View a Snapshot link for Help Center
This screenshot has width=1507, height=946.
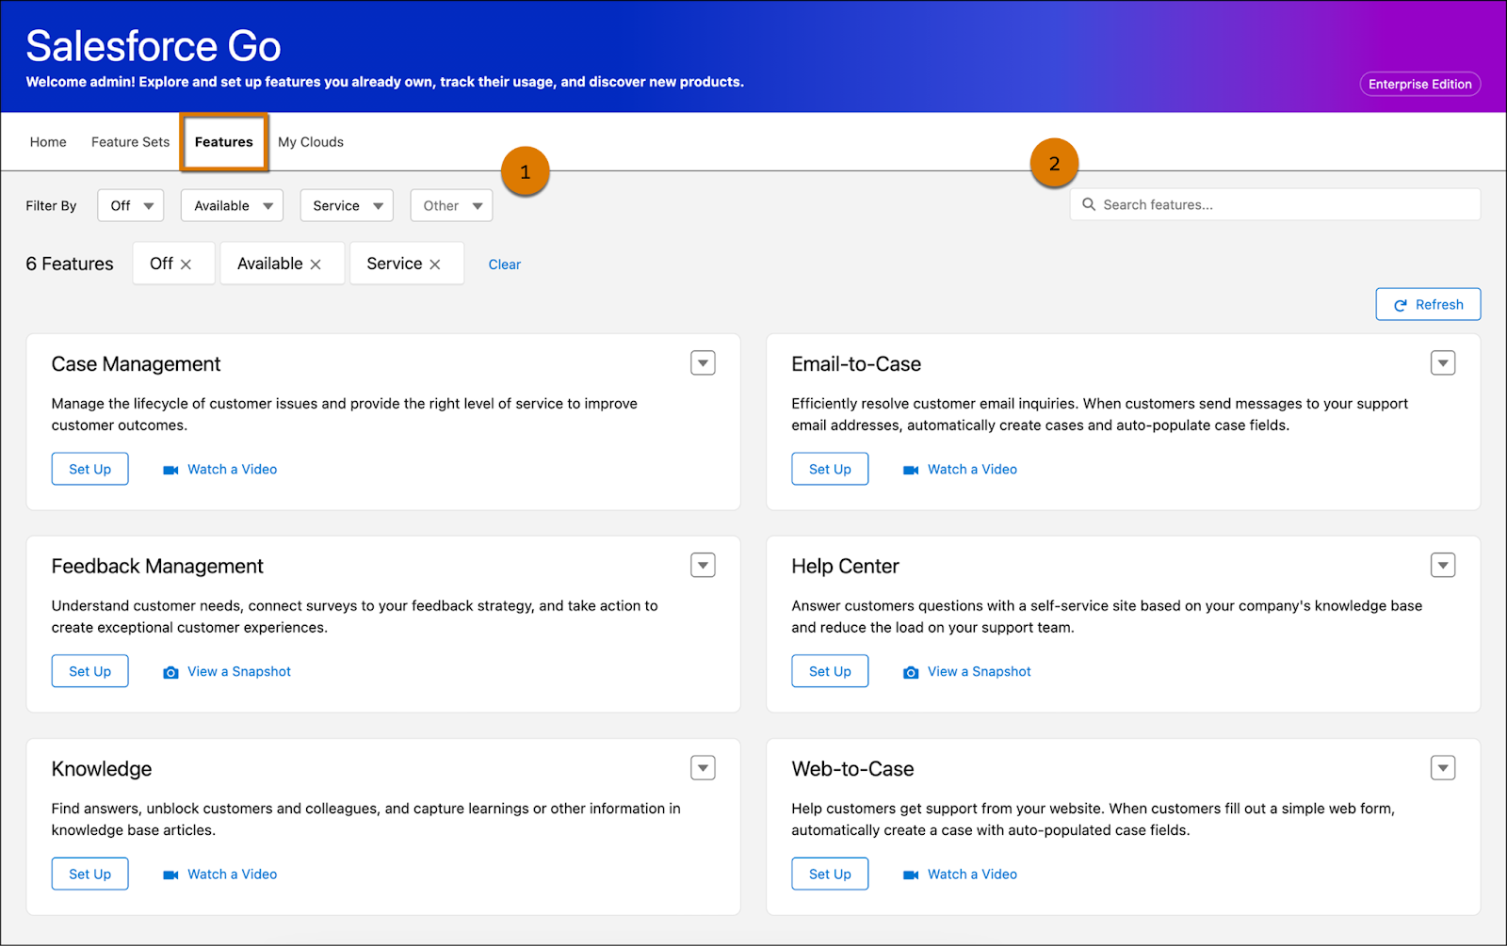980,671
